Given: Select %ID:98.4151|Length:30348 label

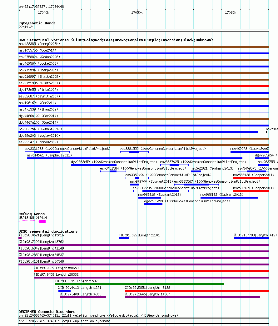Looking at the screenshot, I should coord(41,262).
